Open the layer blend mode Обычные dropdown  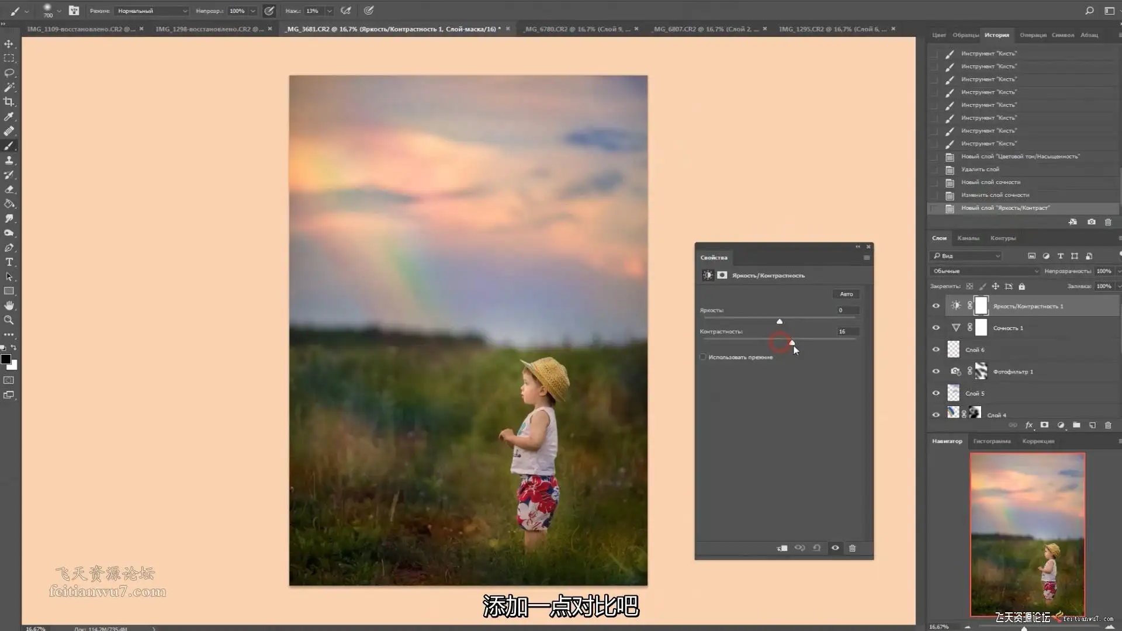(985, 271)
